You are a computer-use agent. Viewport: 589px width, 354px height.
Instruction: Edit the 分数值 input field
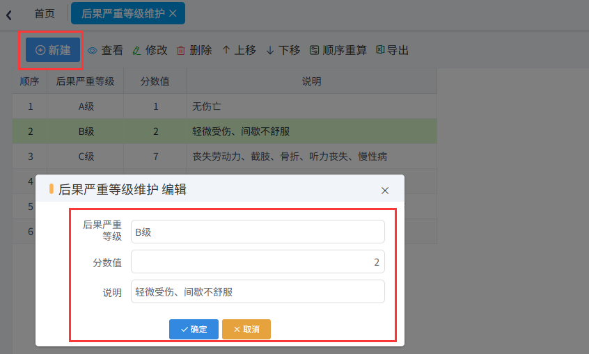(258, 262)
